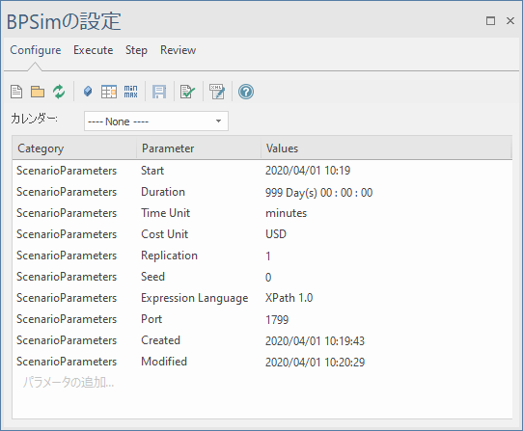Select the XPath 1.0 value cell
The image size is (523, 431).
click(x=289, y=298)
